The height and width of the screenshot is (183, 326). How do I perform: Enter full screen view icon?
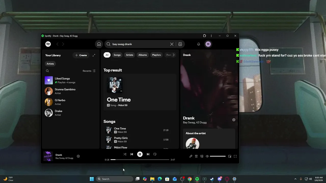point(235,156)
